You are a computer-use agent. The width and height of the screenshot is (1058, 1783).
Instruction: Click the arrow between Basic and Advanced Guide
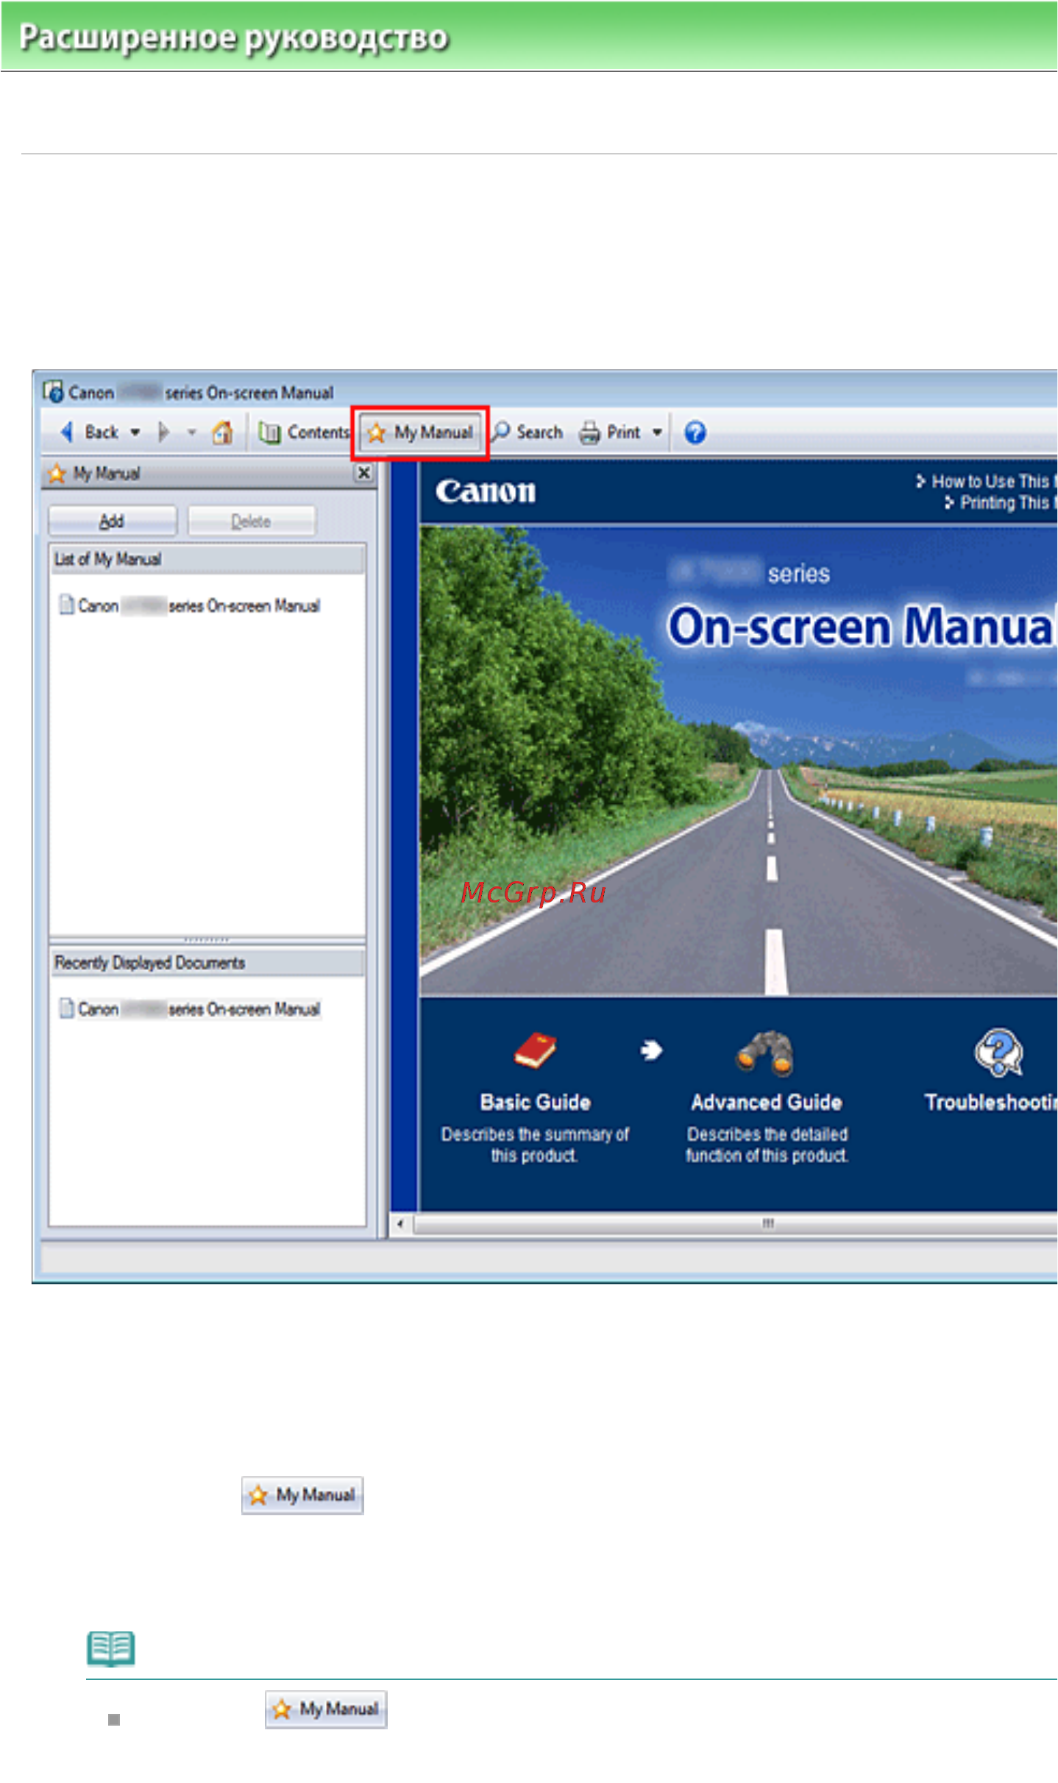[x=651, y=1050]
